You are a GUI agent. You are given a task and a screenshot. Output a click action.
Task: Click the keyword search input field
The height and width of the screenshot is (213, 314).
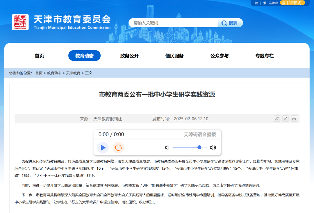(173, 23)
